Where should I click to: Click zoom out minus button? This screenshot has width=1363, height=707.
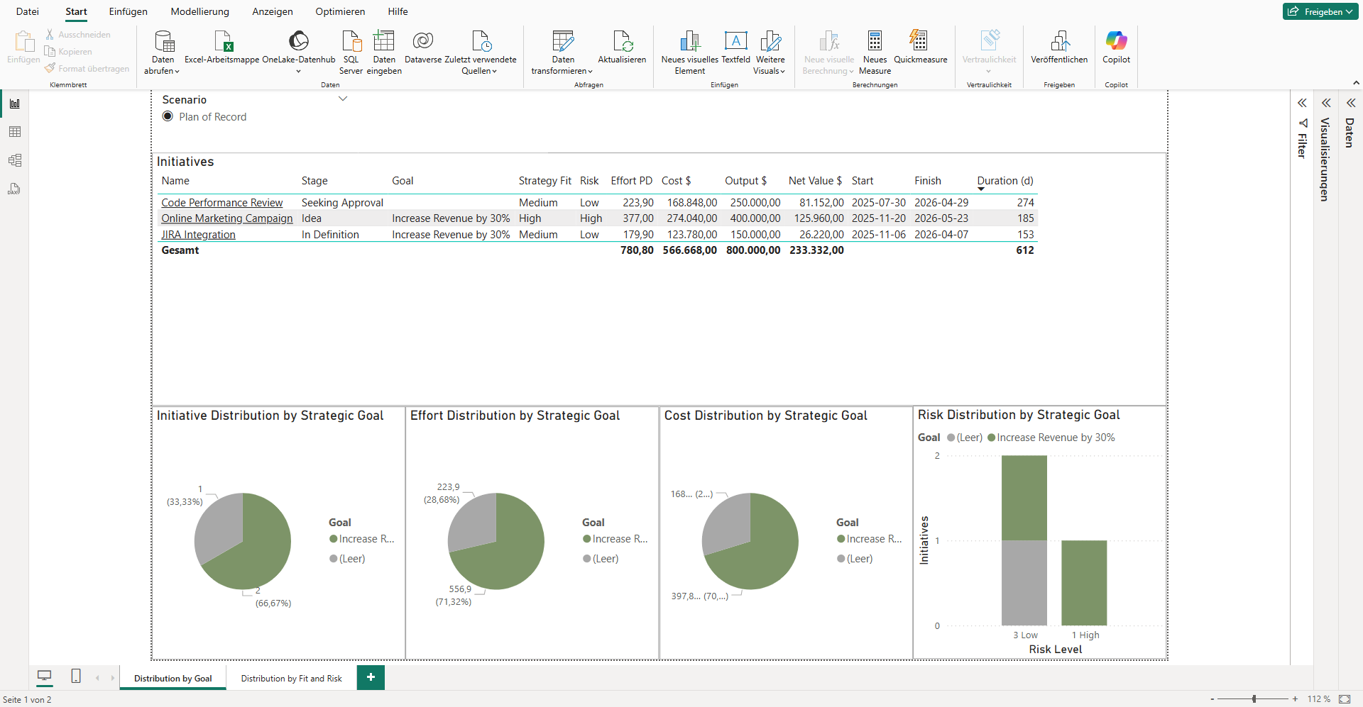tap(1213, 699)
